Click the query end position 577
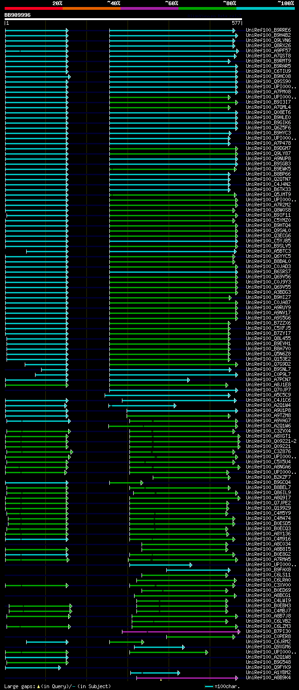 tap(236, 23)
